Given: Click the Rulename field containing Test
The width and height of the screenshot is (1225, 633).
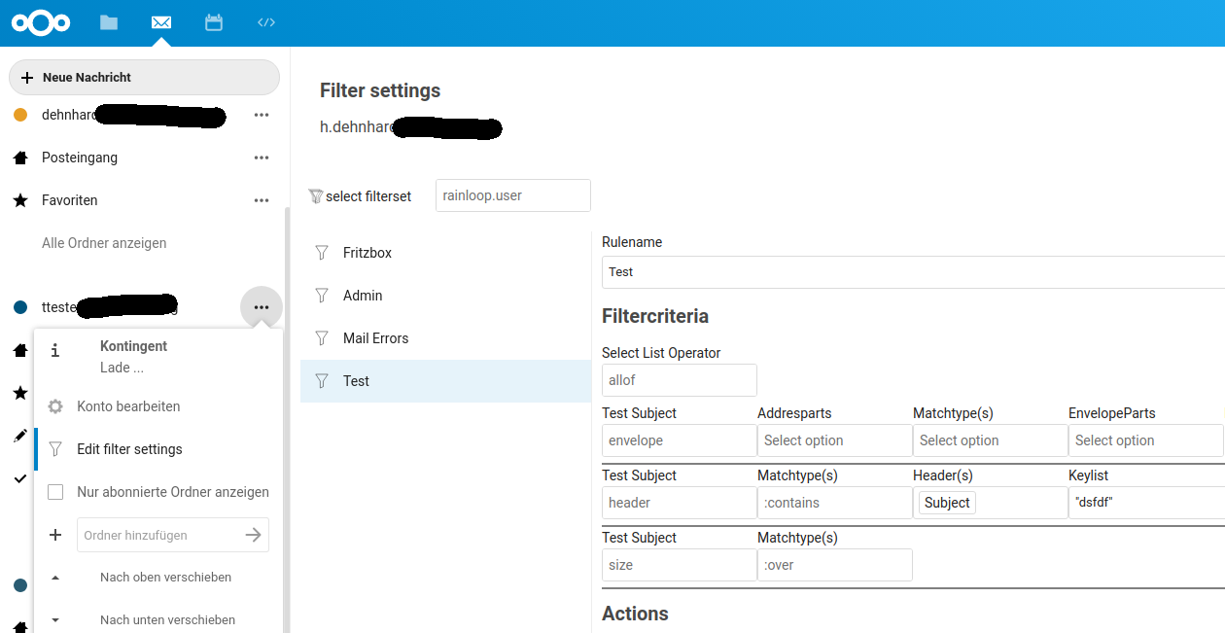Looking at the screenshot, I should pyautogui.click(x=913, y=272).
